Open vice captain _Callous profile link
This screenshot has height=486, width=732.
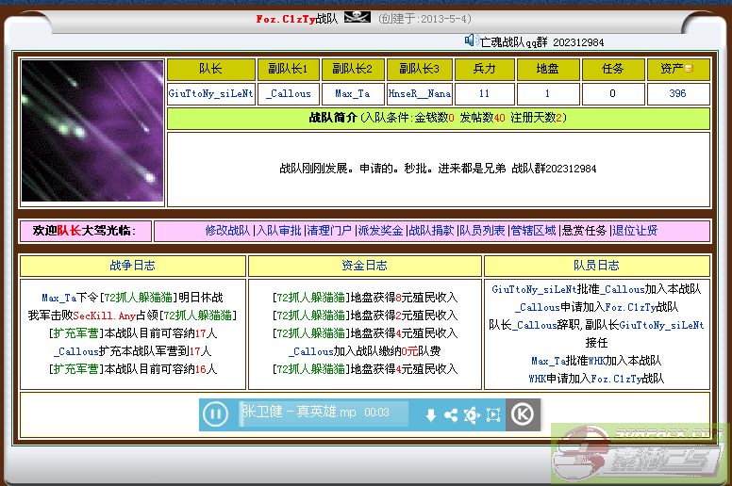tap(289, 94)
